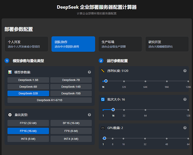Click the gamepad icon beside GPU数量
This screenshot has height=155, width=193.
(103, 128)
